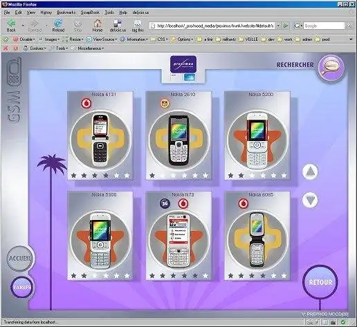Select the Nokia 5200 phone card
357x327 pixels.
(257, 136)
